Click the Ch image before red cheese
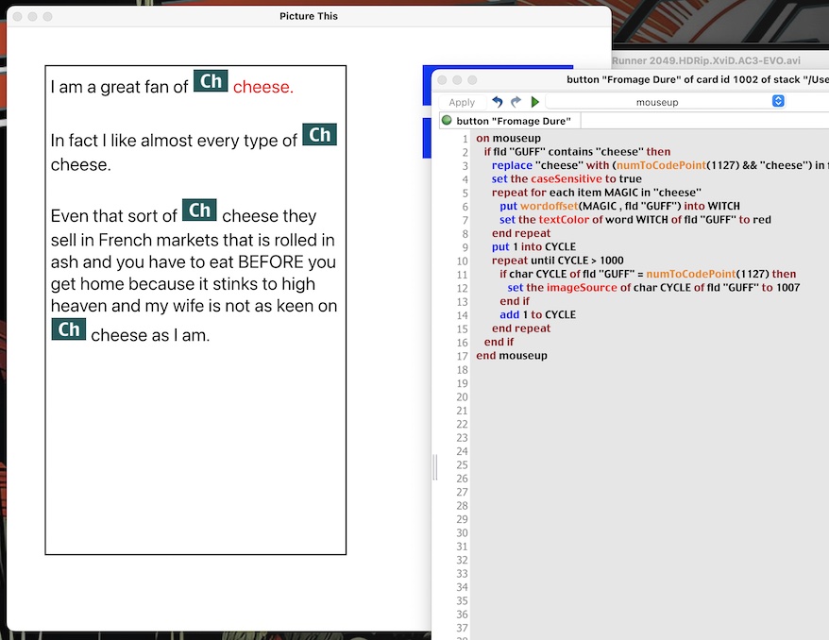 (x=211, y=81)
